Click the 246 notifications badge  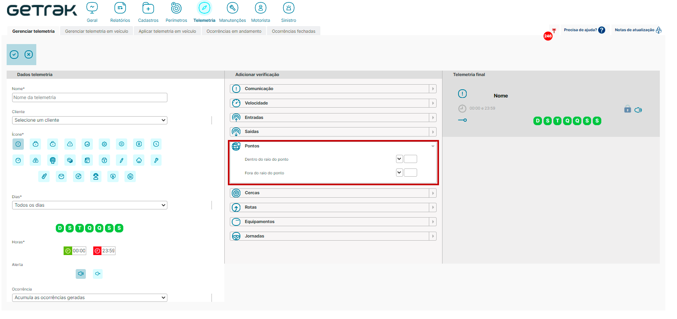click(x=548, y=36)
